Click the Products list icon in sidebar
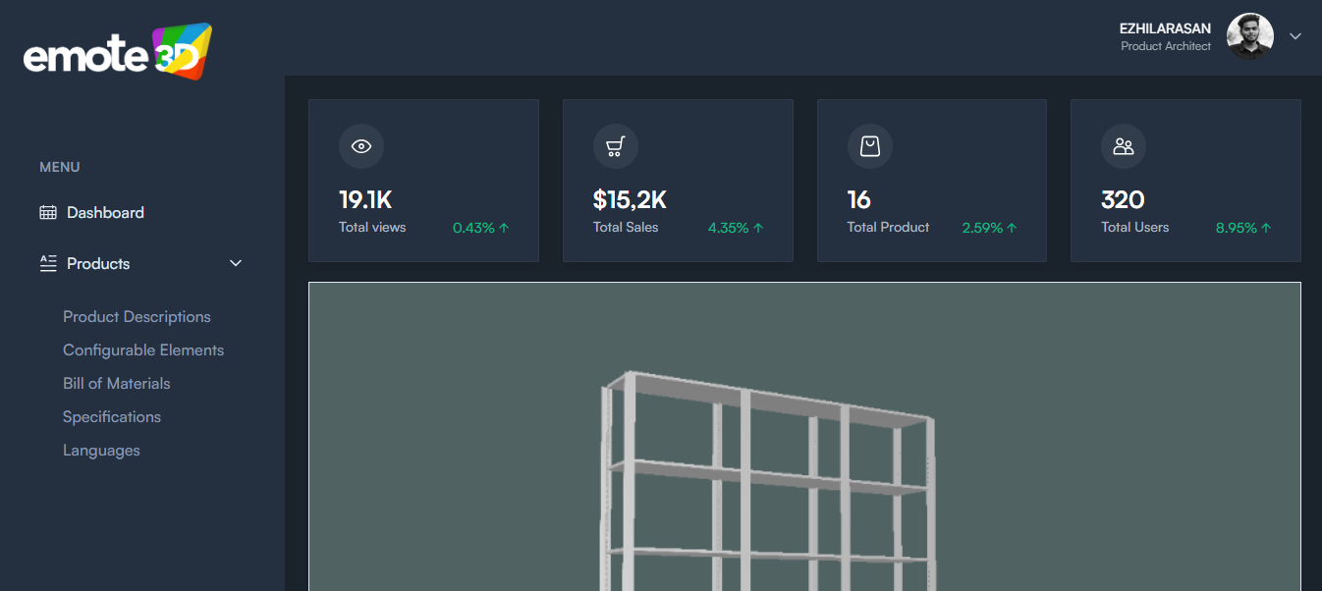This screenshot has height=591, width=1322. click(46, 263)
